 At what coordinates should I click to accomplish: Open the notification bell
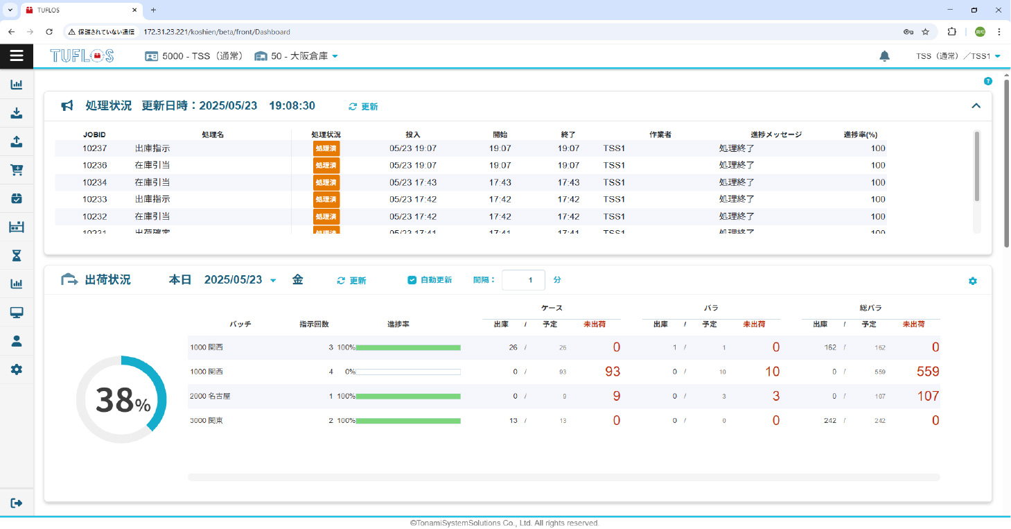pyautogui.click(x=884, y=56)
